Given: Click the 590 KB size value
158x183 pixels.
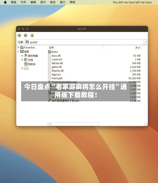Looking at the screenshot, I should click(x=136, y=63).
